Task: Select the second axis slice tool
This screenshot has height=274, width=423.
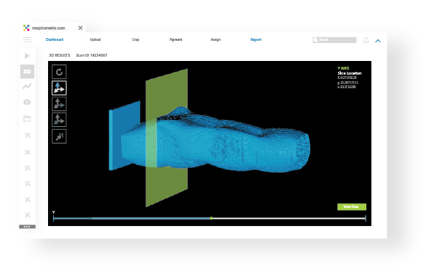Action: click(x=59, y=104)
